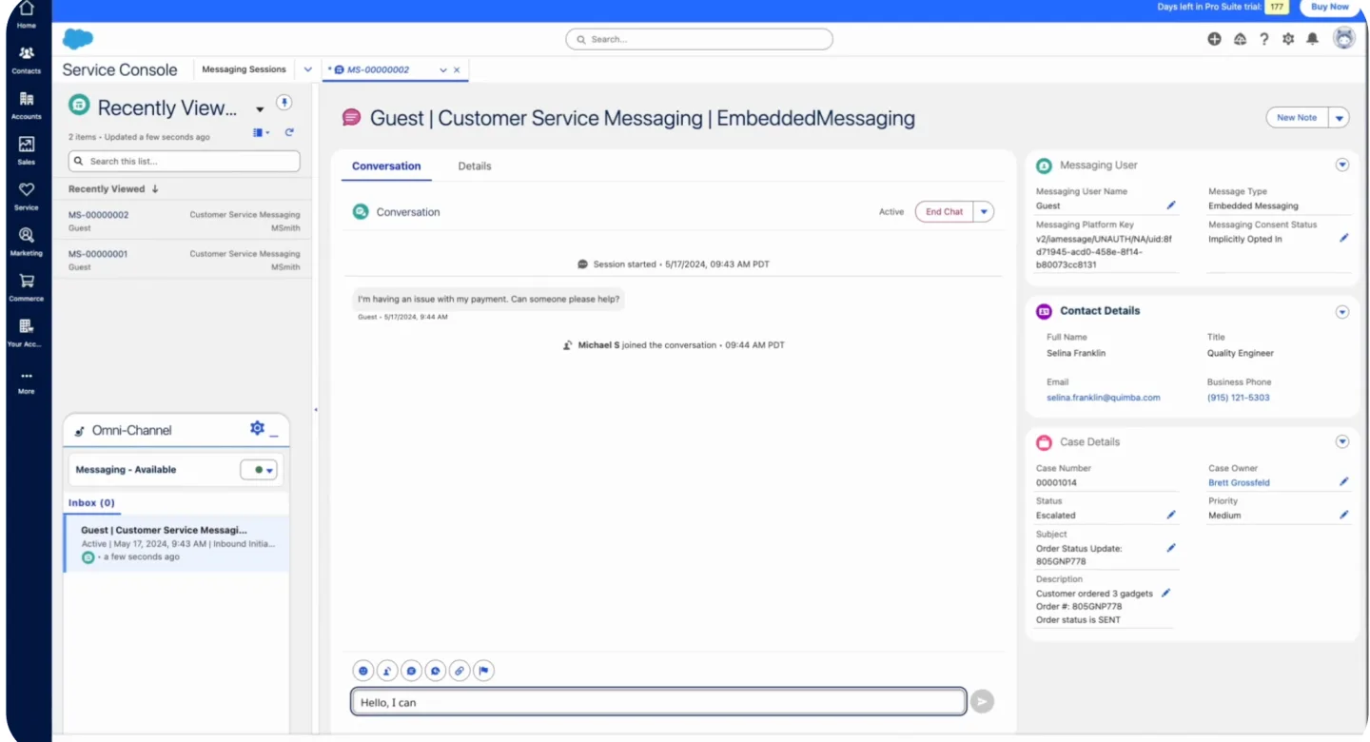Open the Omni-Channel presence status dropdown

(x=259, y=470)
